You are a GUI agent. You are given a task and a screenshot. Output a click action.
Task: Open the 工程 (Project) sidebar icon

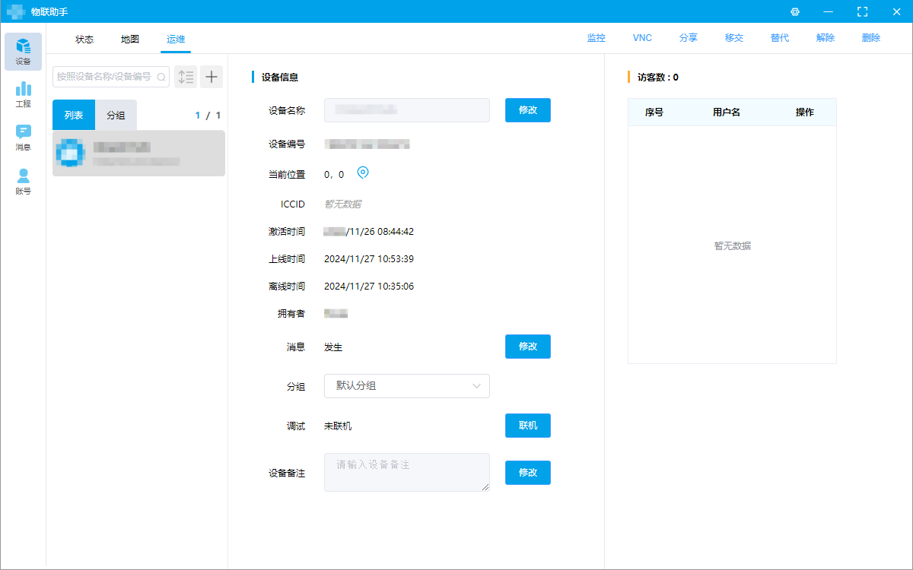point(23,94)
